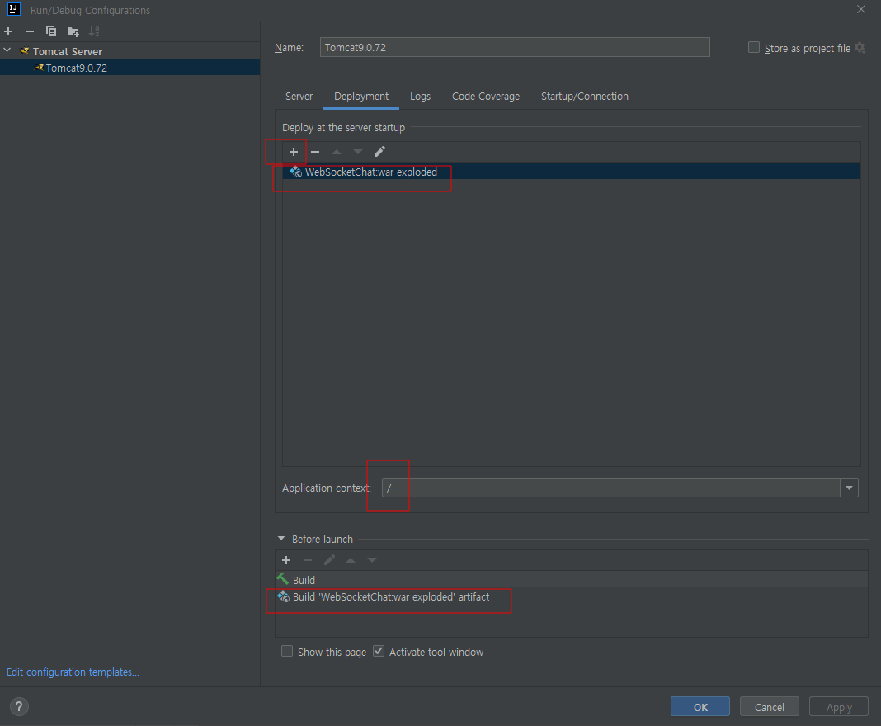Enable Show this page checkbox
This screenshot has height=726, width=881.
(x=287, y=651)
